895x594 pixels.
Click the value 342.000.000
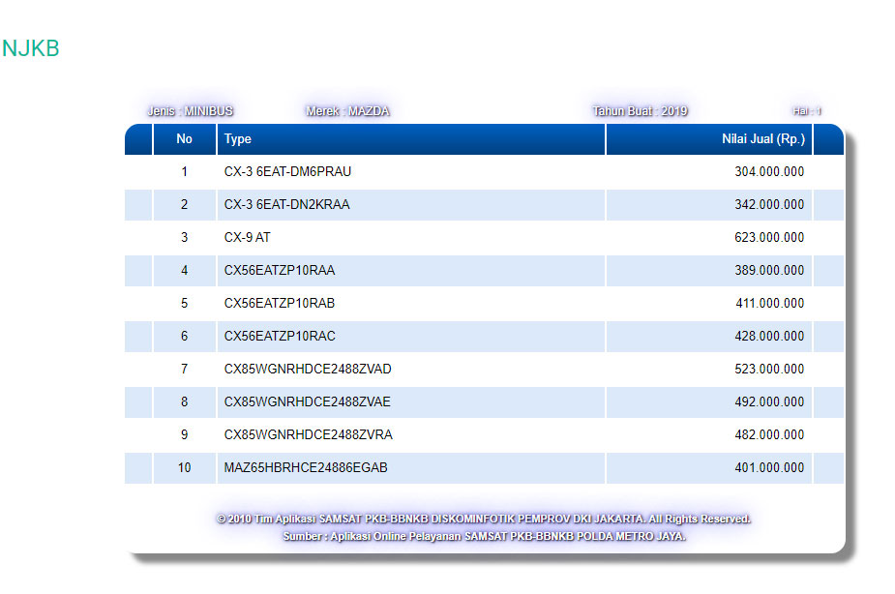pos(769,205)
